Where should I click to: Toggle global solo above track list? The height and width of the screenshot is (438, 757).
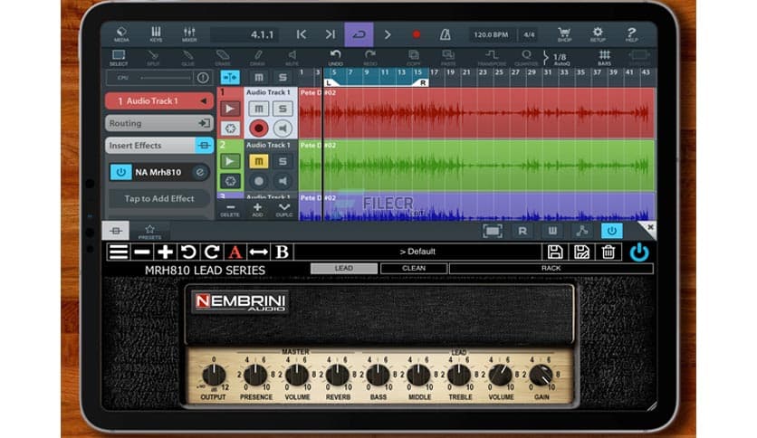click(x=283, y=77)
